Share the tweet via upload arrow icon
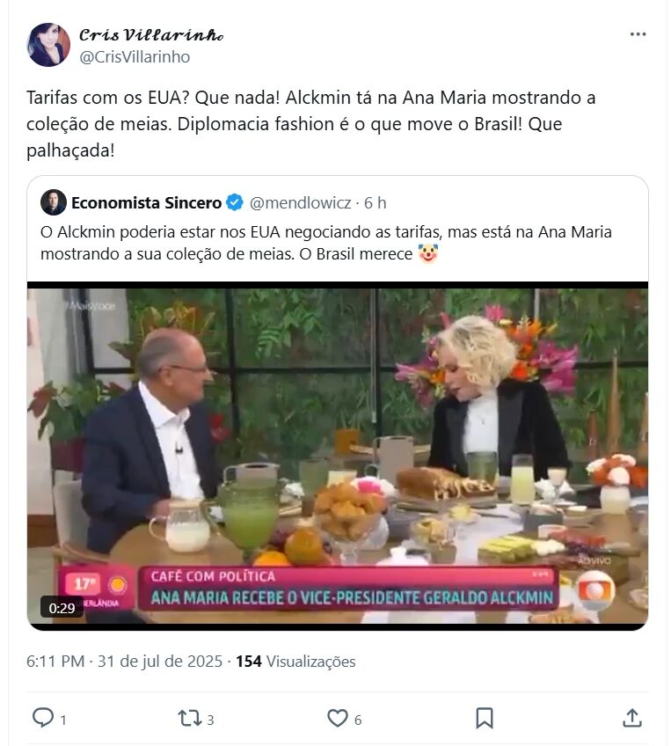 point(631,718)
